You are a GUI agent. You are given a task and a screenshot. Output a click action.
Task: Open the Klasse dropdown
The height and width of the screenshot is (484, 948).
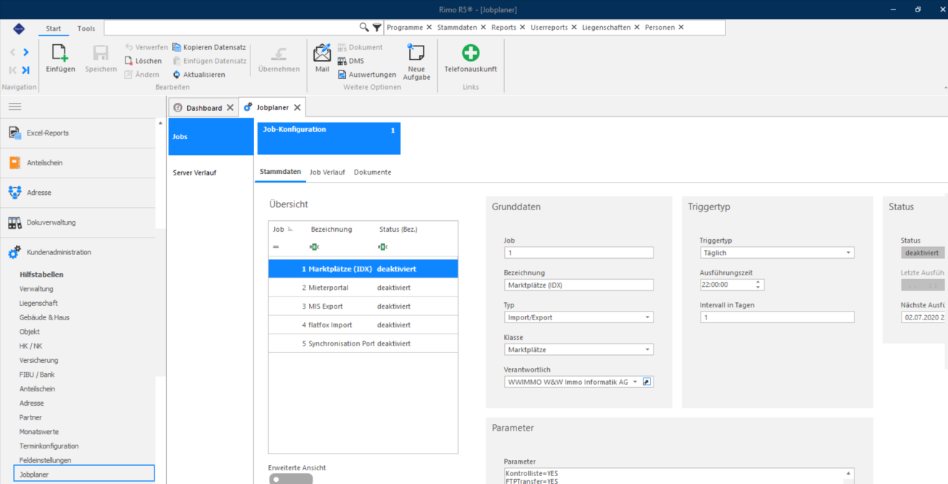point(647,349)
